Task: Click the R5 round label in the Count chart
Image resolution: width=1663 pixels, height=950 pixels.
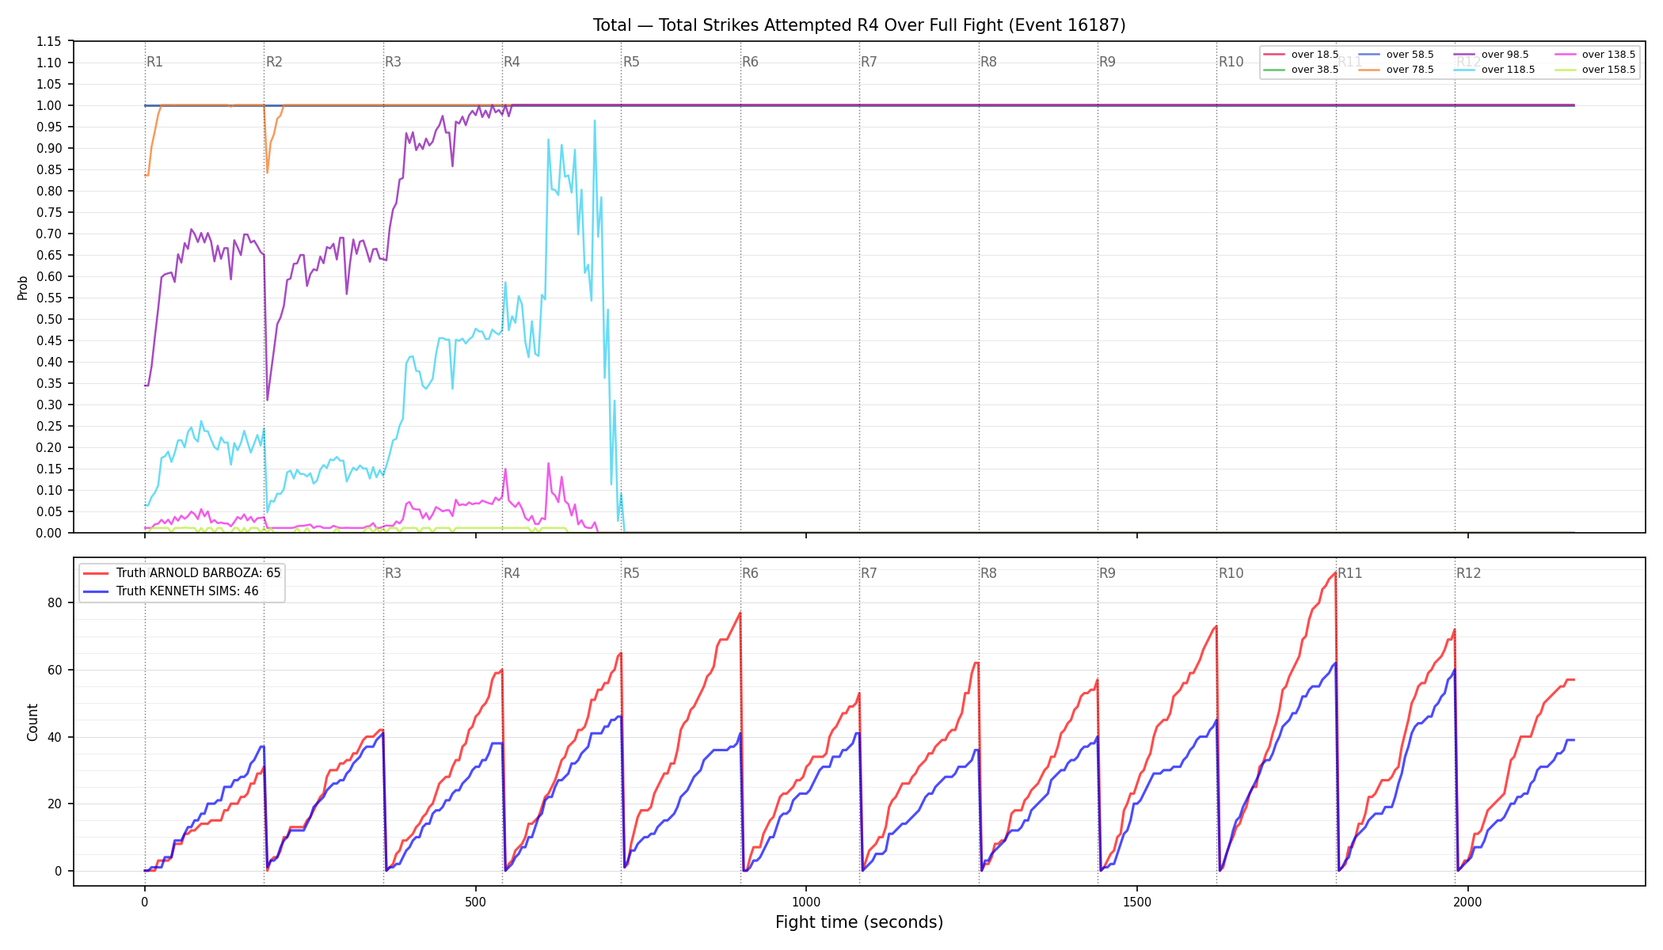Action: point(631,573)
